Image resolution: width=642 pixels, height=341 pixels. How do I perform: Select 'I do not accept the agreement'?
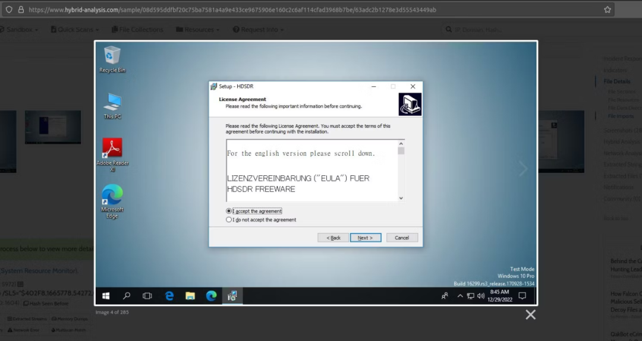pyautogui.click(x=229, y=220)
